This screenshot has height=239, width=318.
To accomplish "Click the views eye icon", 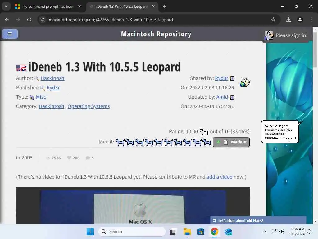I will coord(48,158).
